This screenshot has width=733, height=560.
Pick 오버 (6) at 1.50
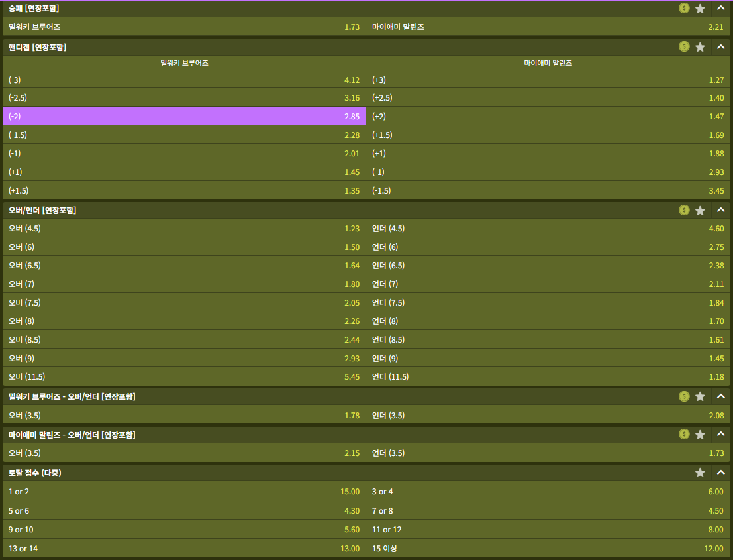point(184,247)
